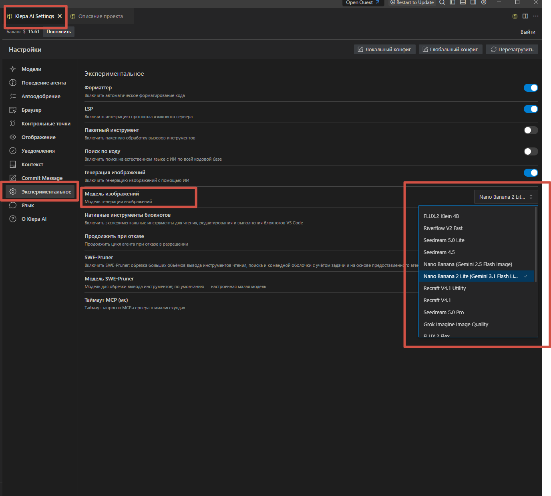The height and width of the screenshot is (496, 551).
Task: Select the Riverflow V2 Fast option
Action: point(477,228)
